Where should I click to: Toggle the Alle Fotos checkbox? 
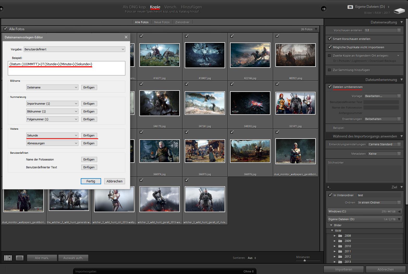(5, 29)
